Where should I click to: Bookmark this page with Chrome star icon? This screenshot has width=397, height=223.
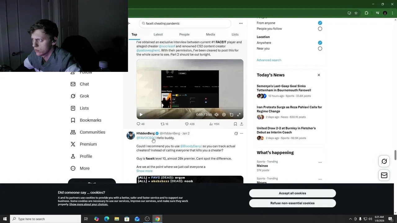coord(356,13)
